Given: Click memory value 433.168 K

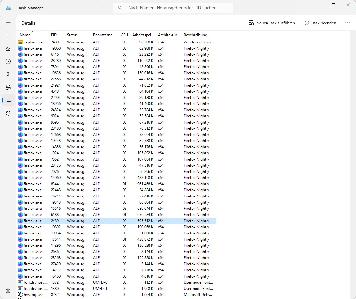Looking at the screenshot, I should pos(145,177).
